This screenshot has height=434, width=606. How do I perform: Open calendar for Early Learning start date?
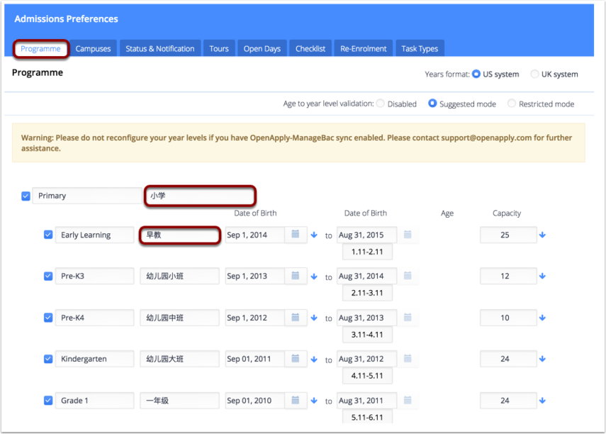tap(296, 235)
